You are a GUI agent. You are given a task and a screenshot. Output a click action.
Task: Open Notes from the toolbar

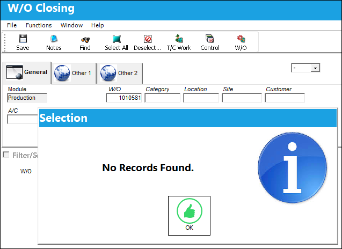[x=54, y=42]
